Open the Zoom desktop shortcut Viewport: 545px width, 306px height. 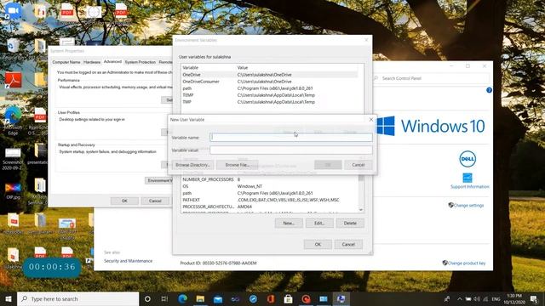(13, 11)
